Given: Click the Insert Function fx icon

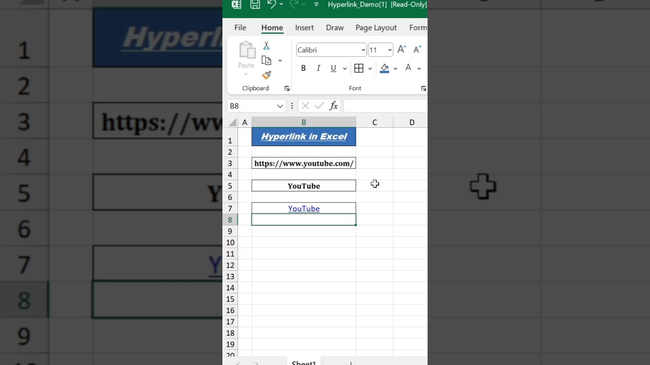Looking at the screenshot, I should click(x=334, y=106).
